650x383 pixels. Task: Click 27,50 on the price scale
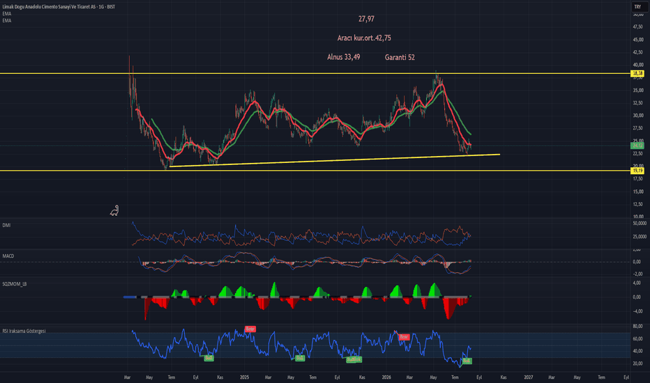point(637,128)
